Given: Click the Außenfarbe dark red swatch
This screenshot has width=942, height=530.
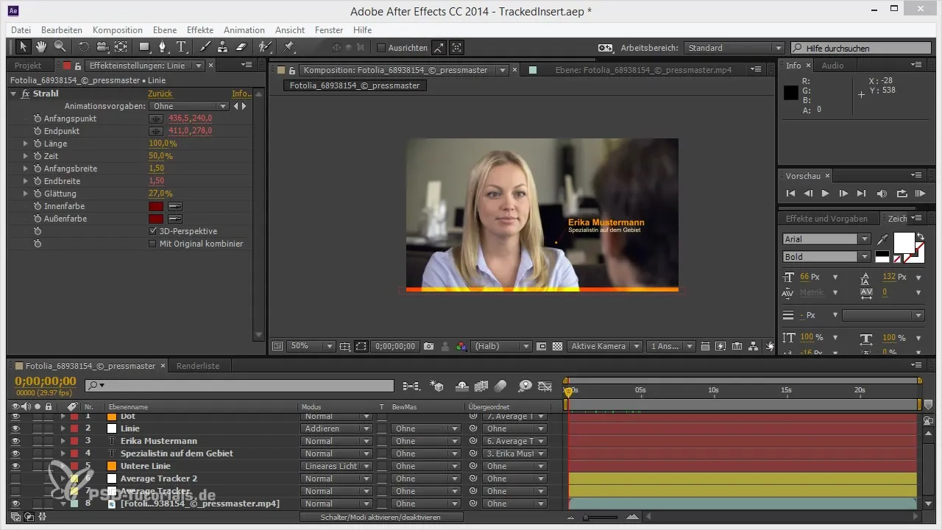Looking at the screenshot, I should 156,219.
